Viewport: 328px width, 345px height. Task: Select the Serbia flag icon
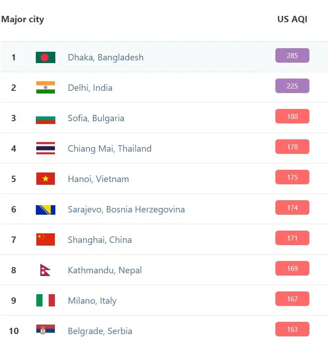point(45,330)
